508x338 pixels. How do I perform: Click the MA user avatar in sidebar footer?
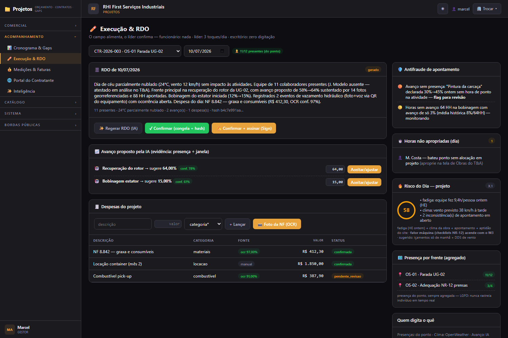pyautogui.click(x=10, y=330)
